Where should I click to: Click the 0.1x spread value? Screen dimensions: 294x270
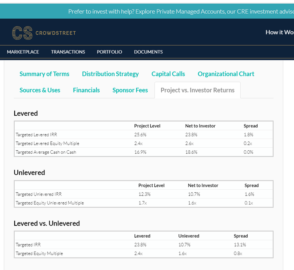[x=249, y=203]
